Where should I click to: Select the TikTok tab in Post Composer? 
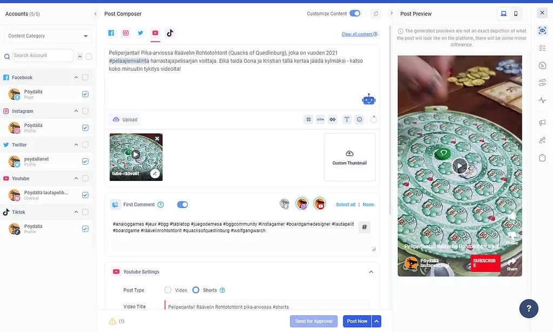click(170, 32)
